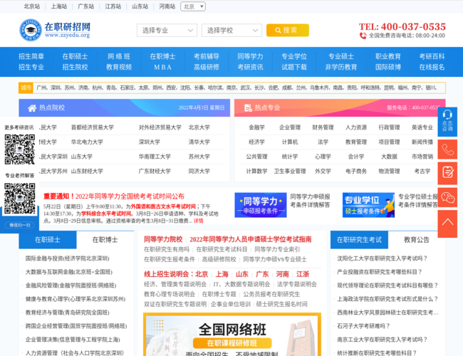Screen dimensions: 463x356
Task: Open 广东站 in top bar
Action: point(86,6)
